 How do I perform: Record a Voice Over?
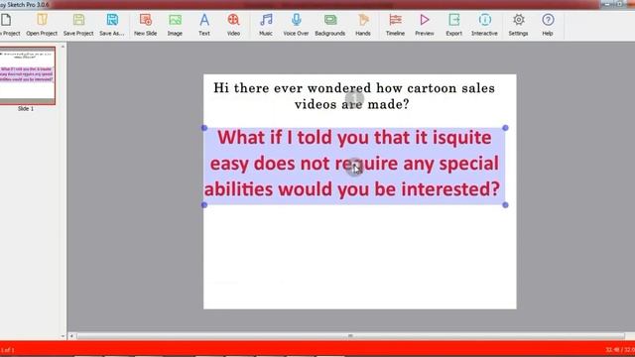click(x=296, y=24)
